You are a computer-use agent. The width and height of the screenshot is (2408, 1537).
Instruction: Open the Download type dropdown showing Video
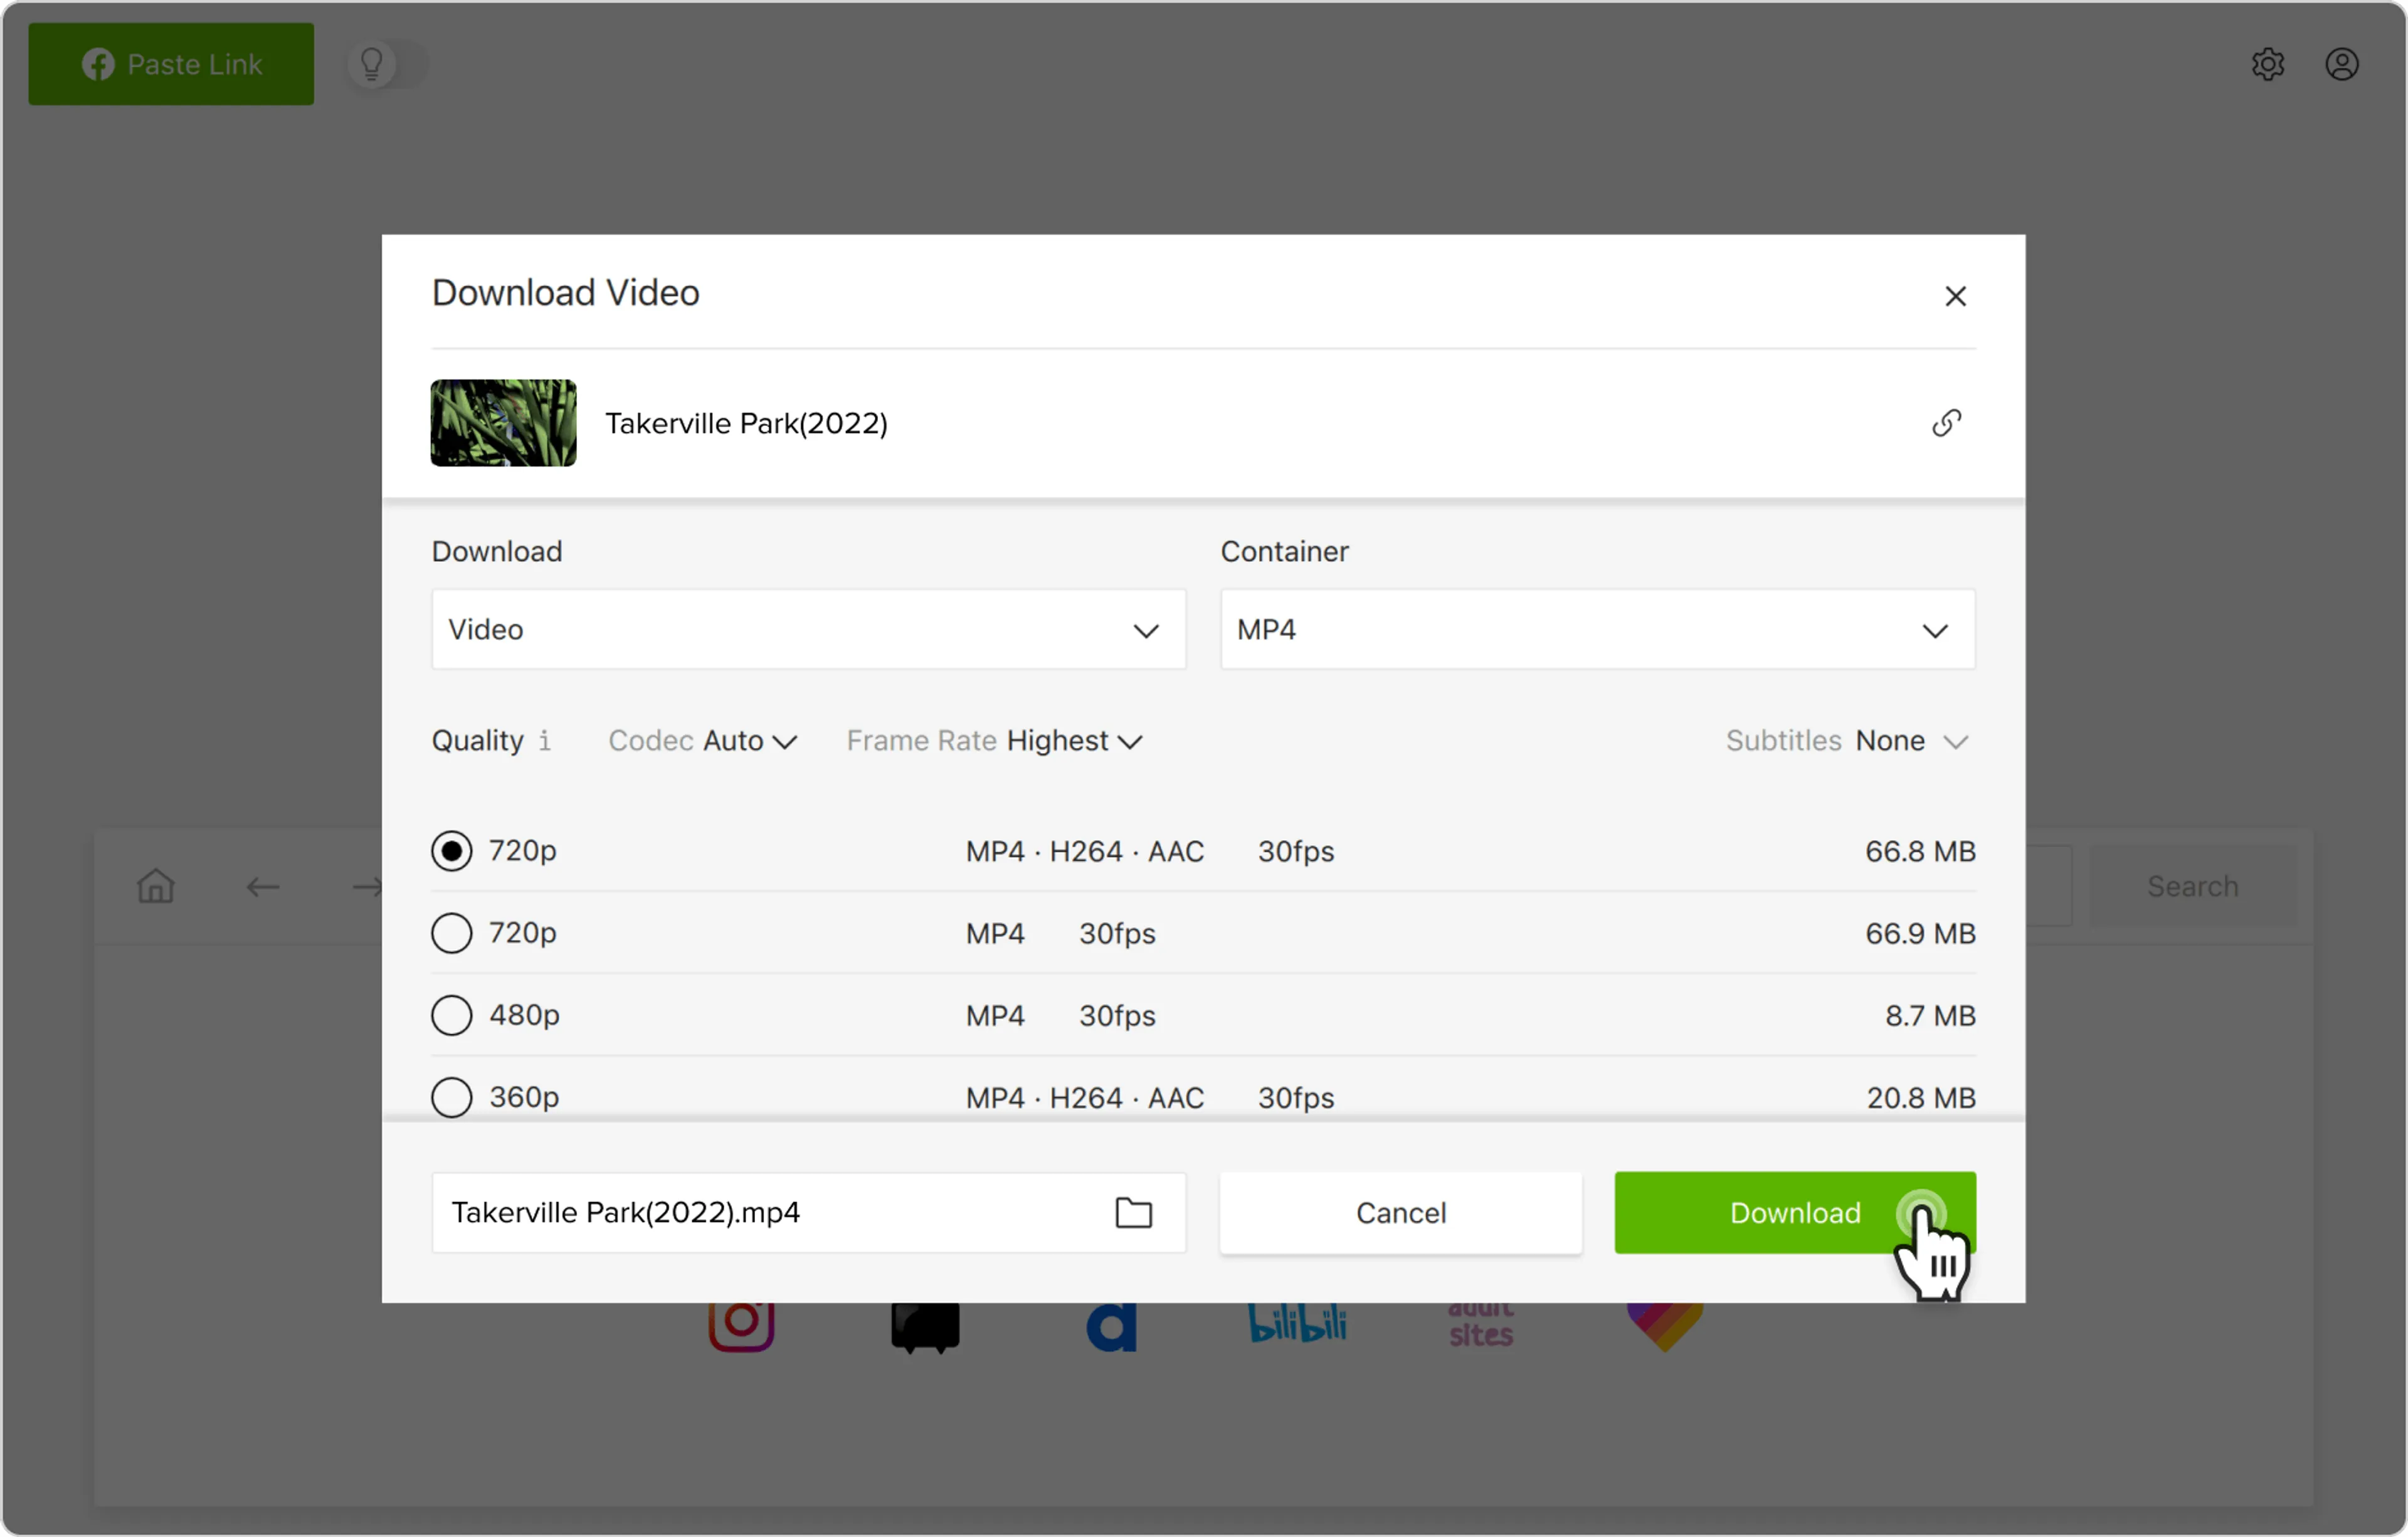(808, 630)
